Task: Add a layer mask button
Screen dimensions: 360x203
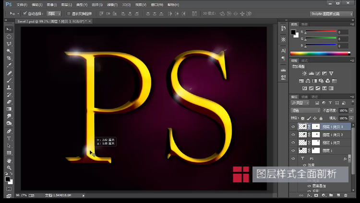Action: (316, 195)
